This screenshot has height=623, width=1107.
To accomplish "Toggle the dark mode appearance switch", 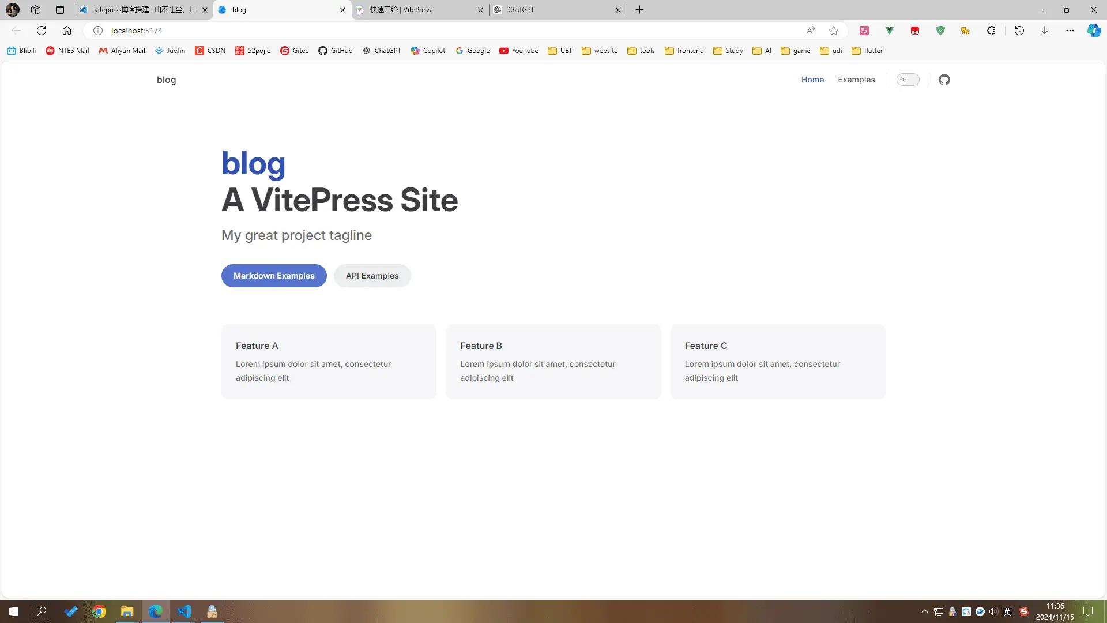I will tap(908, 80).
